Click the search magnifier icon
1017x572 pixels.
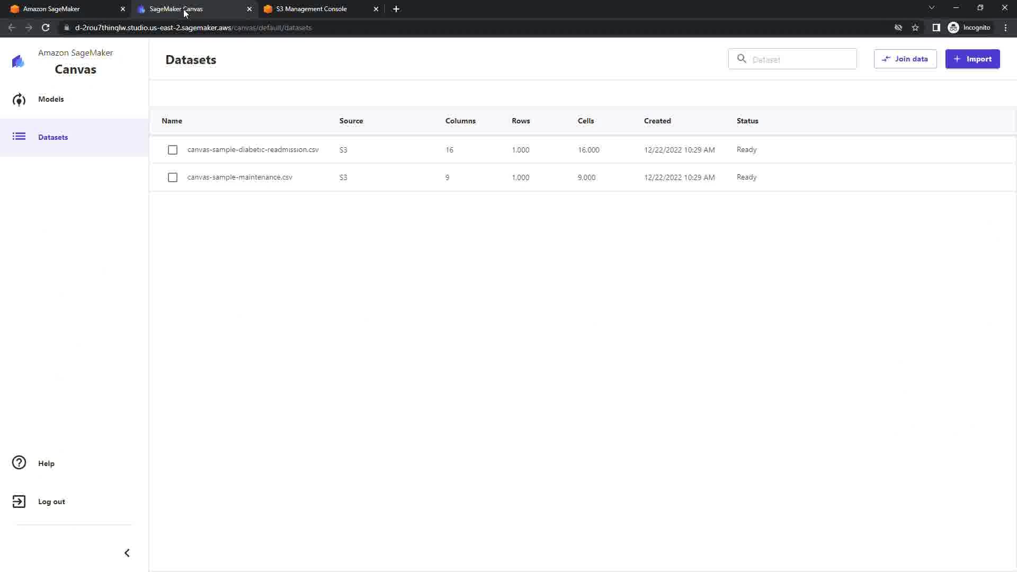742,59
